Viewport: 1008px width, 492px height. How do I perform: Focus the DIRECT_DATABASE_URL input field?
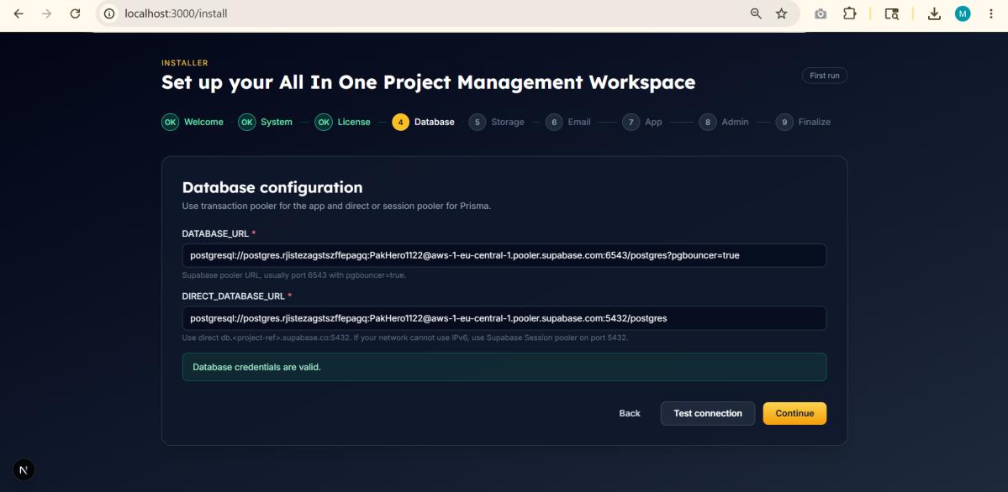(x=504, y=318)
